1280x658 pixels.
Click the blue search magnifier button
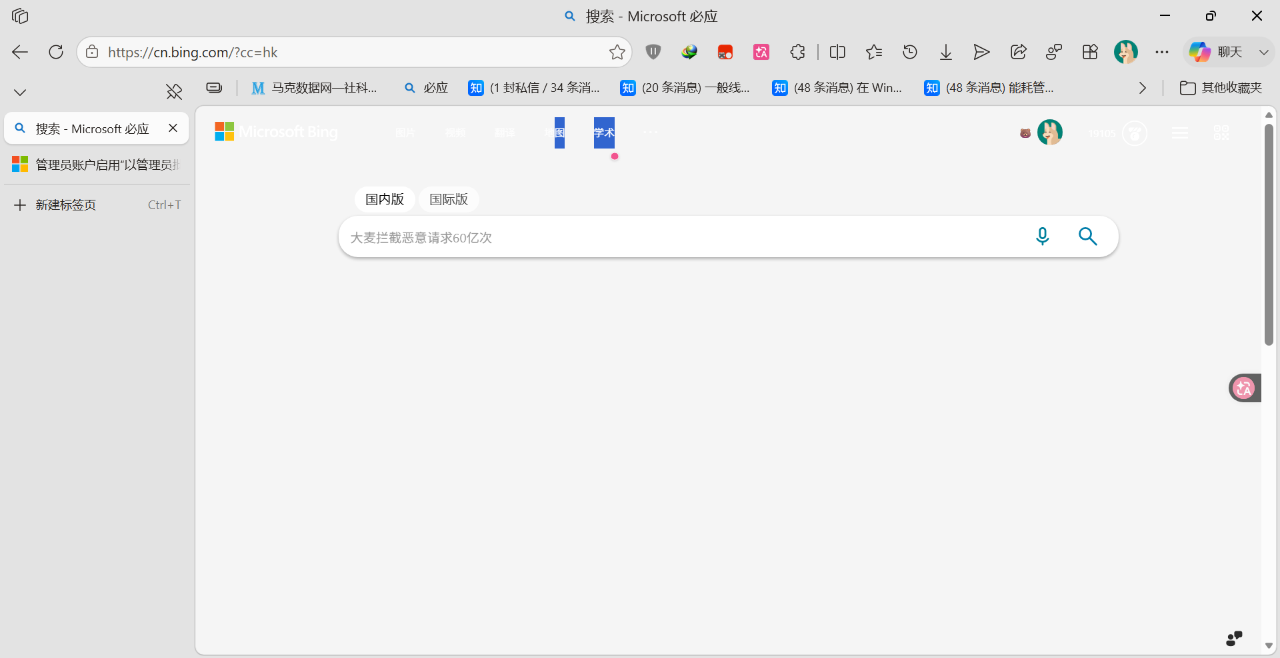click(1088, 236)
